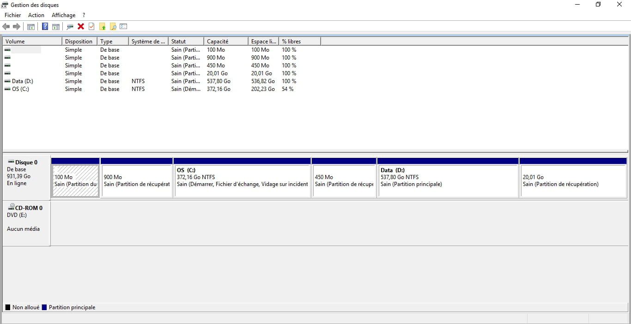Click volume icon of the 900 Mo row
631x324 pixels.
7,57
